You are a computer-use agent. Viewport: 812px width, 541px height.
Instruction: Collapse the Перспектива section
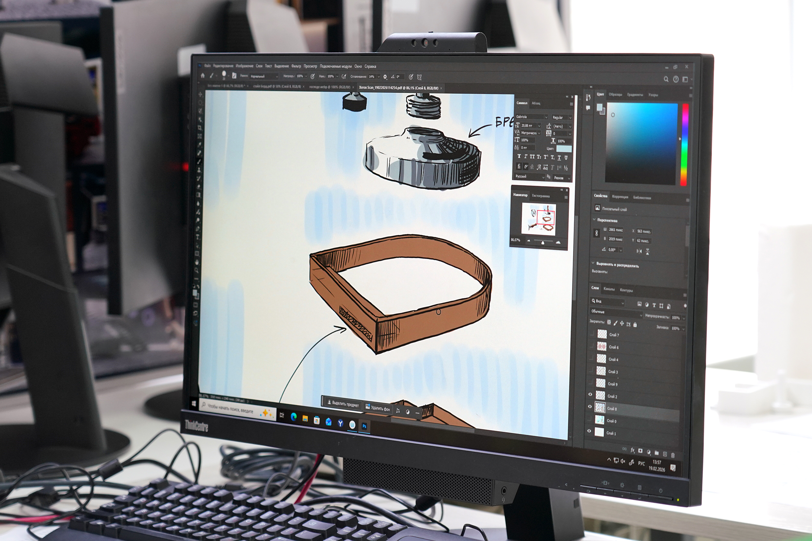point(594,219)
